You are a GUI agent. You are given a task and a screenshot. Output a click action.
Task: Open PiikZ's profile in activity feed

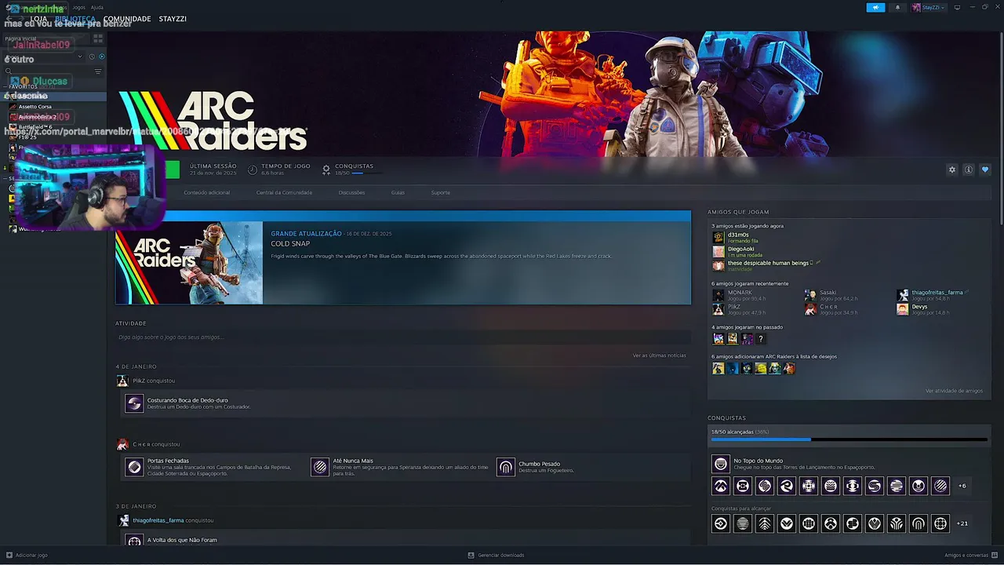pos(143,381)
